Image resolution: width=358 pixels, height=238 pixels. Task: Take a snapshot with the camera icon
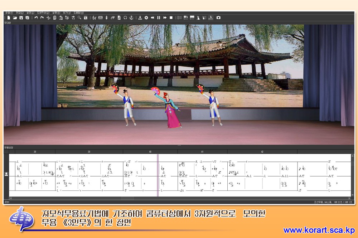click(x=218, y=18)
